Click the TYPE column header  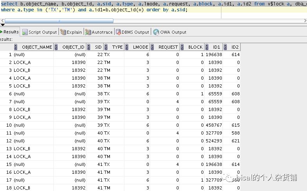click(117, 47)
